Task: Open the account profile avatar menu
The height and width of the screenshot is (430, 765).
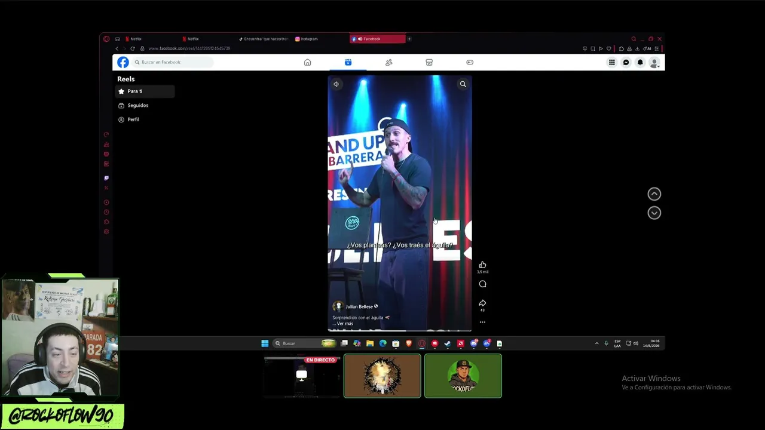Action: [654, 62]
